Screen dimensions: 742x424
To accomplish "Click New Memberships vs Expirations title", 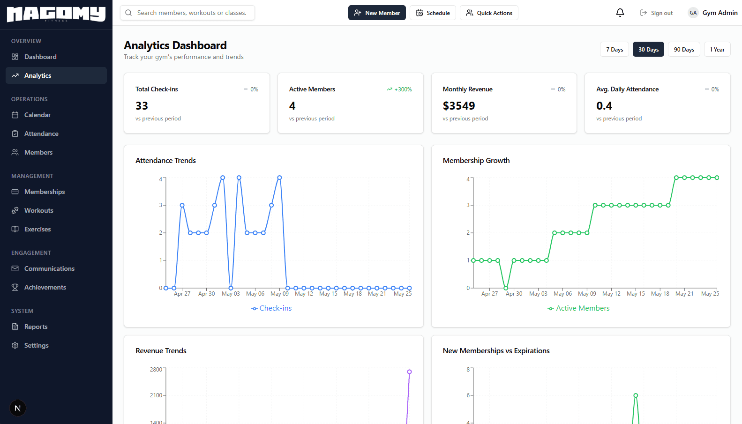I will click(496, 350).
